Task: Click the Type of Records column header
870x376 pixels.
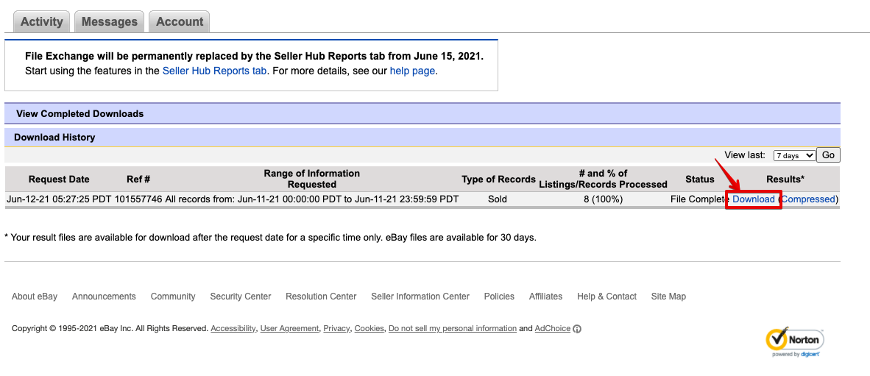Action: (x=498, y=179)
